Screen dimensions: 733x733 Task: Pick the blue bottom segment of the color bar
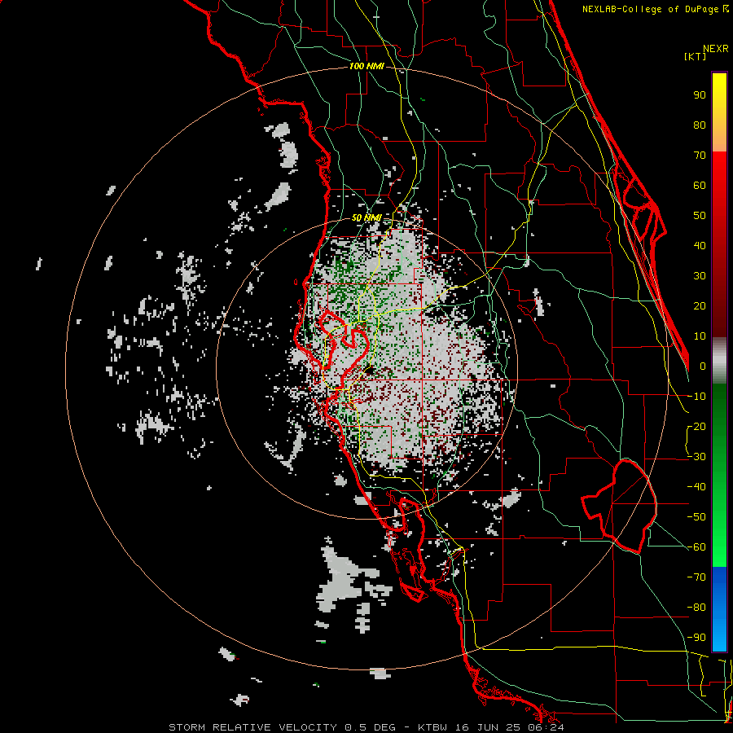(719, 609)
